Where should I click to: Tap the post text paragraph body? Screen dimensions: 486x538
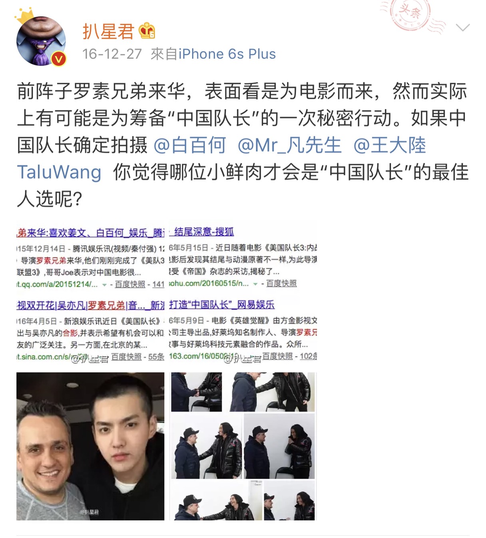[243, 145]
